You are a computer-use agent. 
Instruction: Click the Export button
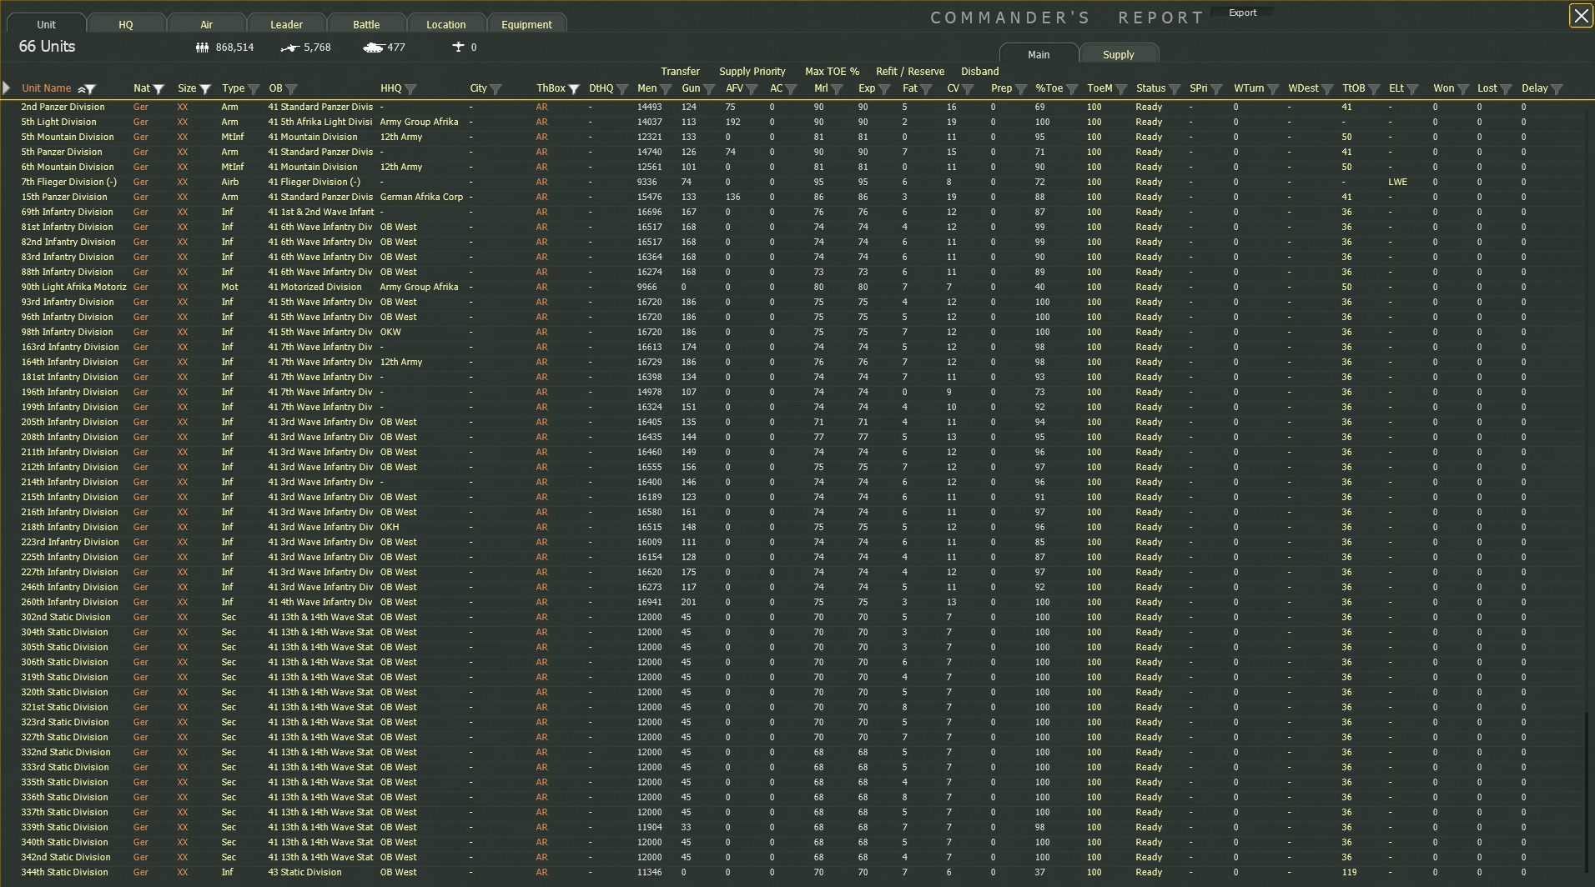click(x=1242, y=13)
